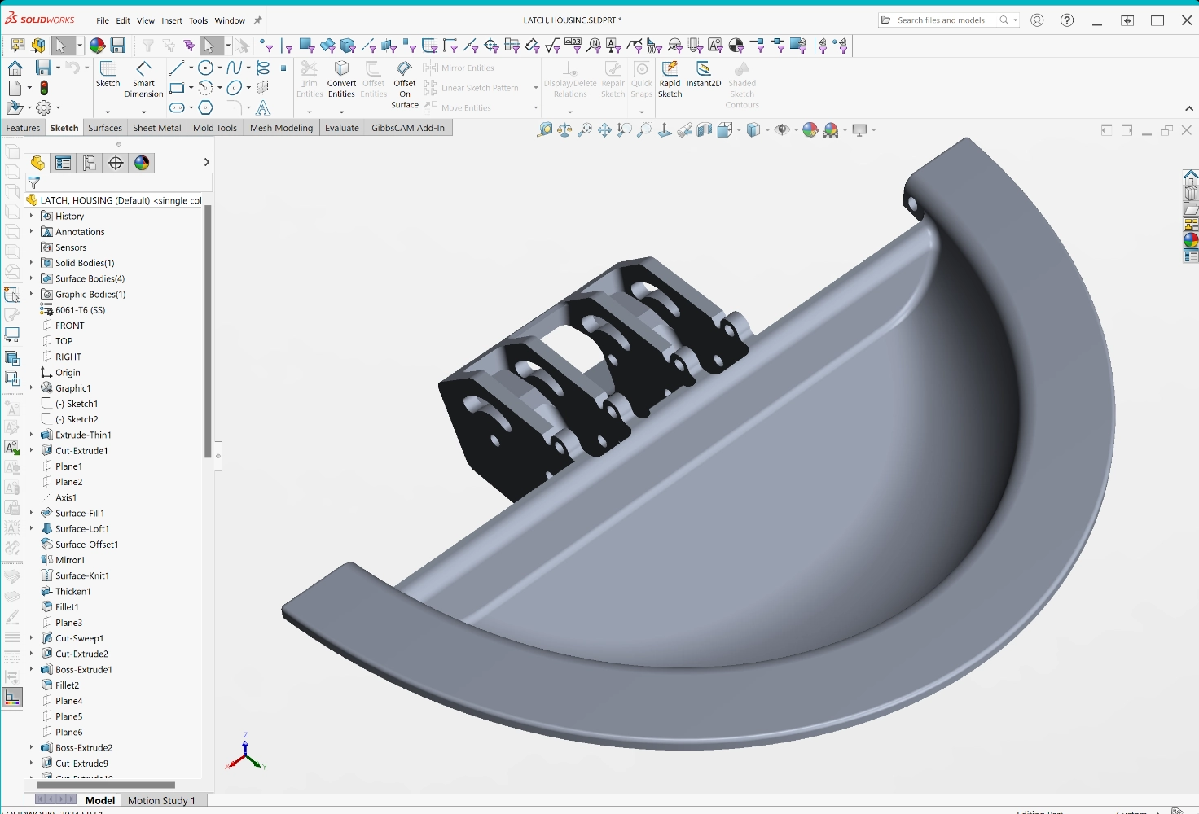Switch to the Surfaces tab
Image resolution: width=1199 pixels, height=814 pixels.
coord(105,128)
